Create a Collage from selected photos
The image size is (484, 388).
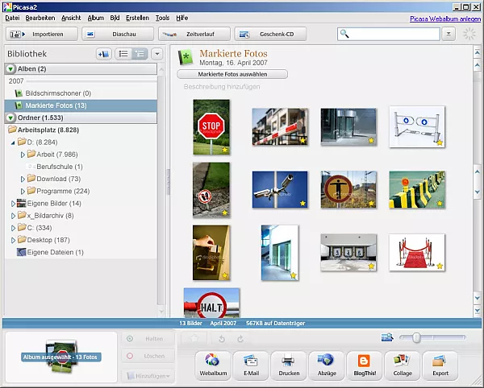click(x=402, y=364)
